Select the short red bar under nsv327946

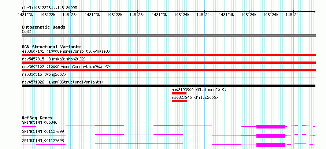pos(179,101)
